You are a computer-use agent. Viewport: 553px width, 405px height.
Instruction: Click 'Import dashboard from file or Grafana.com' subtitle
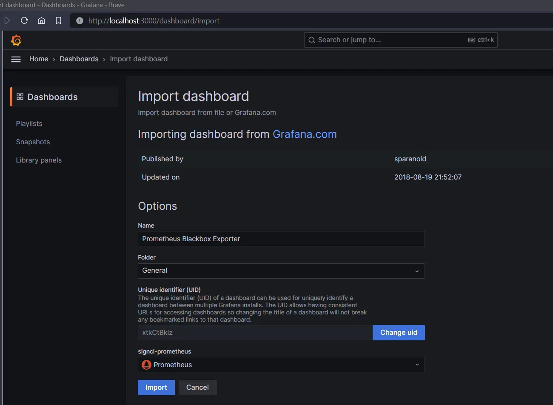(x=207, y=112)
